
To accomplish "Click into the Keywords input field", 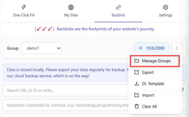I will [x=65, y=105].
